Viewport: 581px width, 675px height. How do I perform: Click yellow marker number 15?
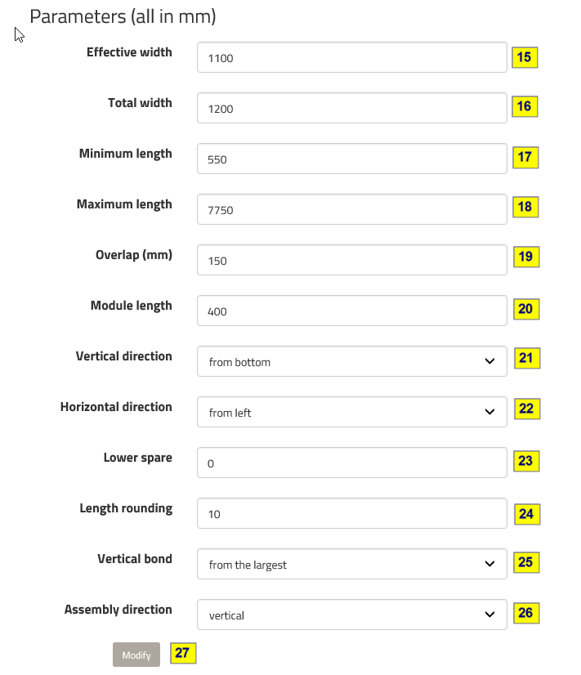click(525, 57)
